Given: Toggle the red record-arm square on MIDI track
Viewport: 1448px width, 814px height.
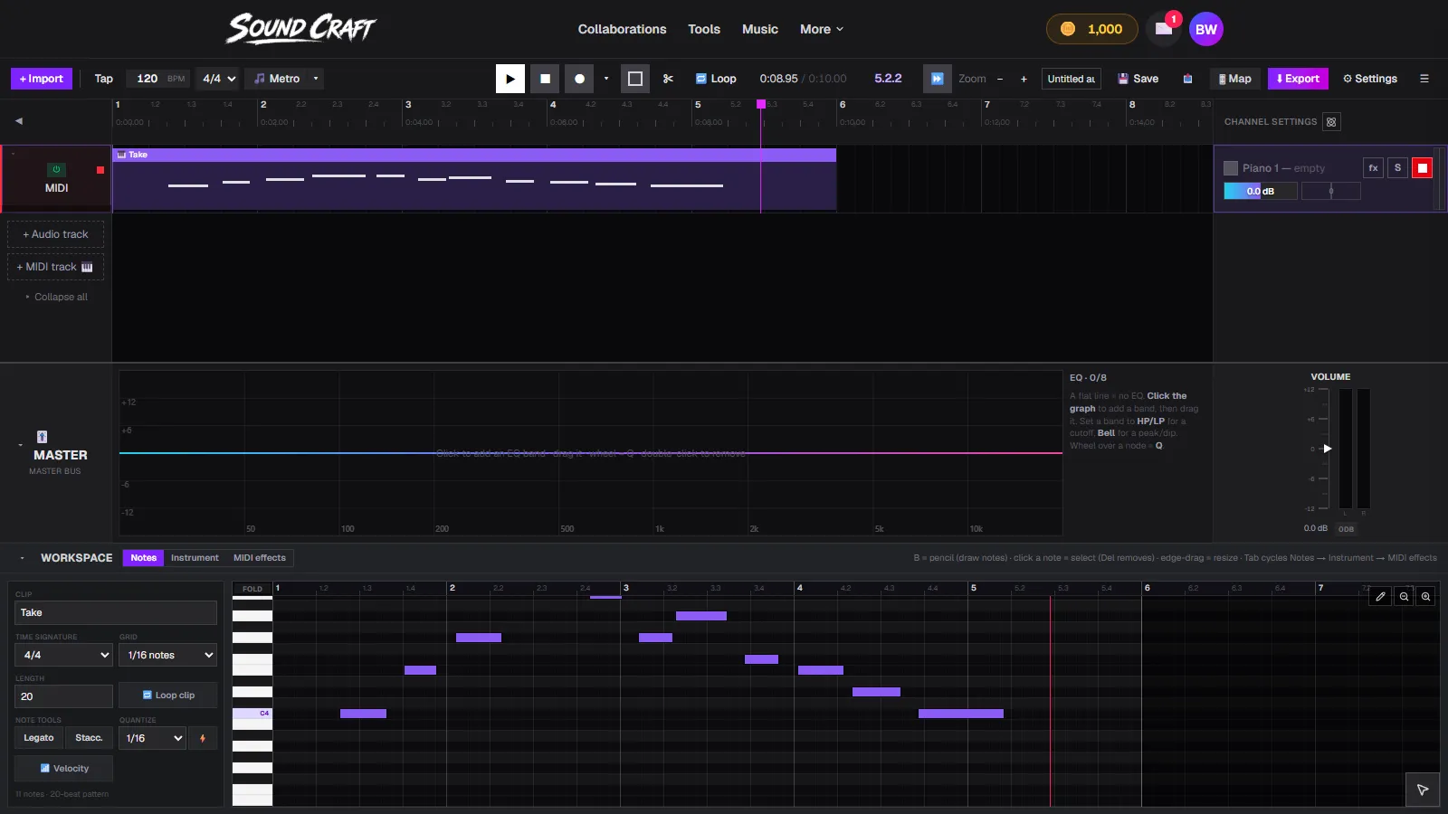Looking at the screenshot, I should 100,170.
